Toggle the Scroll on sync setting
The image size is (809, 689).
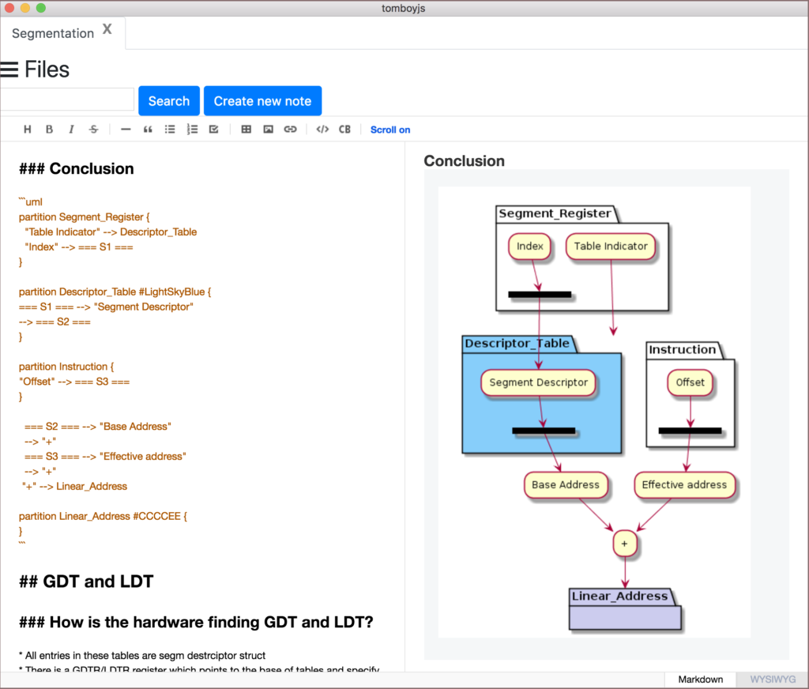click(390, 130)
